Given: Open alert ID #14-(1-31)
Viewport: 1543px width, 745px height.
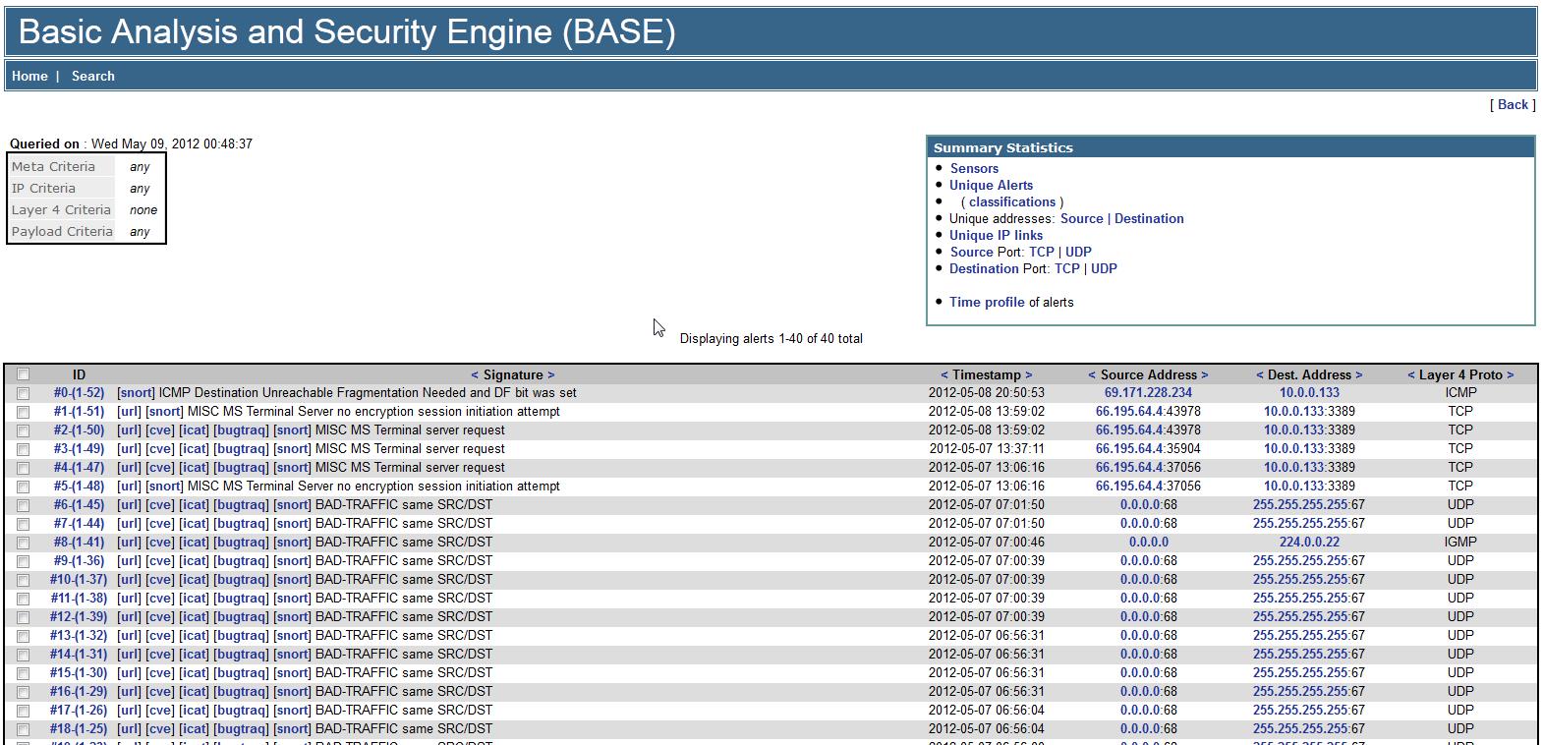Looking at the screenshot, I should [79, 655].
